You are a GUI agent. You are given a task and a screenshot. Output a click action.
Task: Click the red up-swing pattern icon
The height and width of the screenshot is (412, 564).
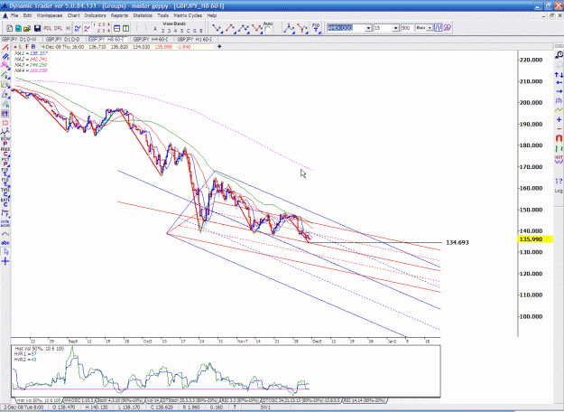pos(230,28)
